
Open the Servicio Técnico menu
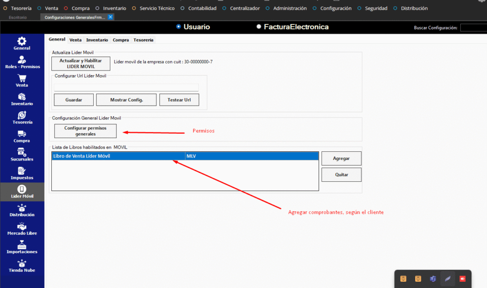pyautogui.click(x=156, y=8)
